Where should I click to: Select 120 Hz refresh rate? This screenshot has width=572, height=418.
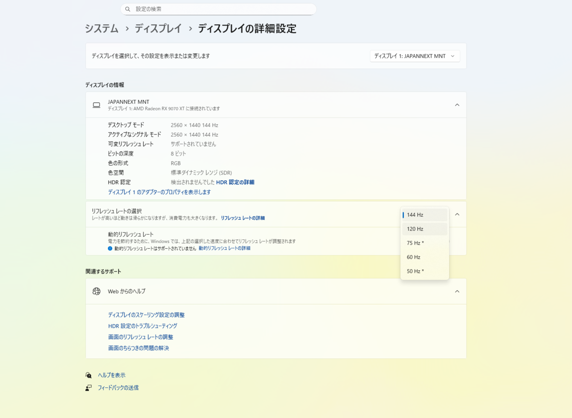point(424,229)
